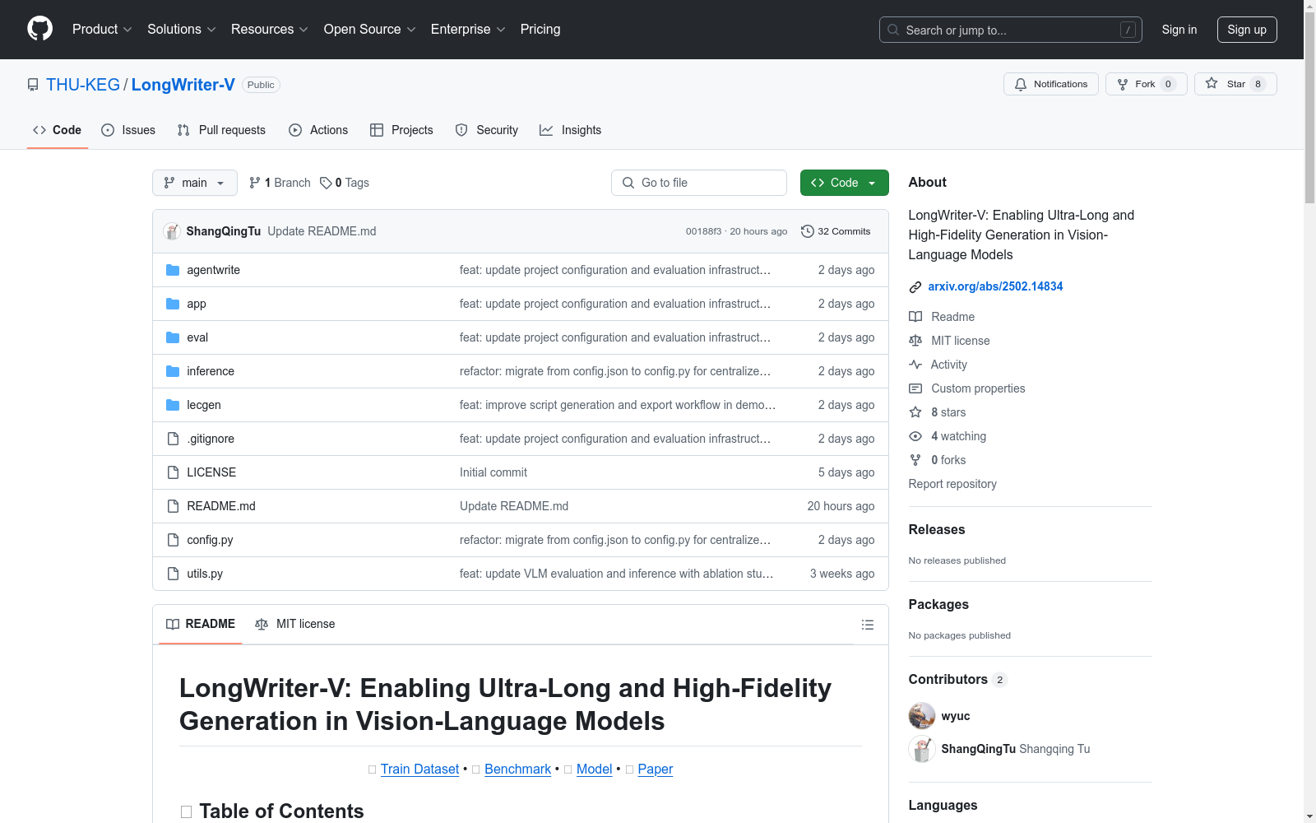Click the scale icon beside MIT license
This screenshot has width=1316, height=823.
tap(915, 341)
